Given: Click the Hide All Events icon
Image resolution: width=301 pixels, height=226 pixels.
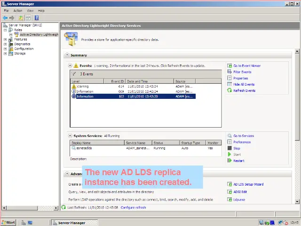Looking at the screenshot, I should 230,84.
